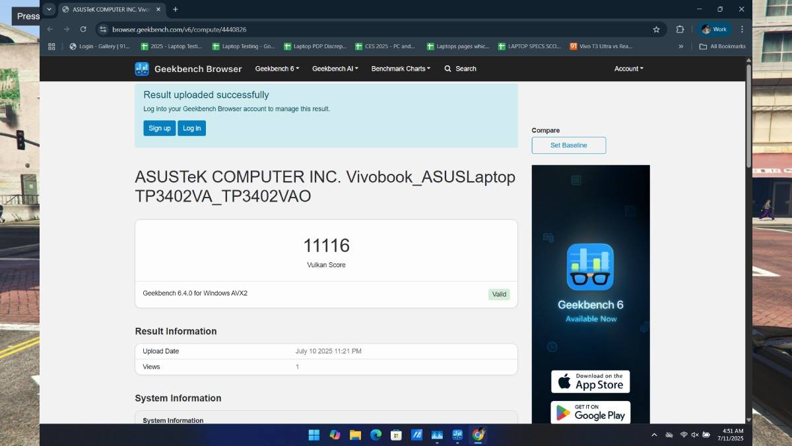Open the CES 2025 bookmark

(x=385, y=46)
